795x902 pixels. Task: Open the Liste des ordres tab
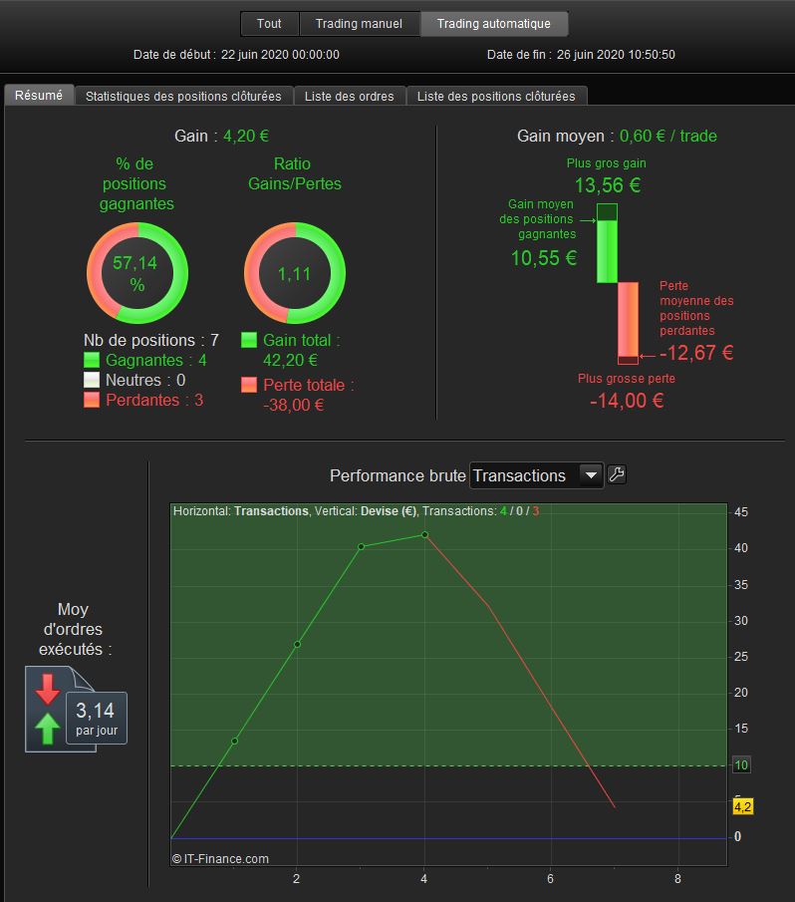350,96
